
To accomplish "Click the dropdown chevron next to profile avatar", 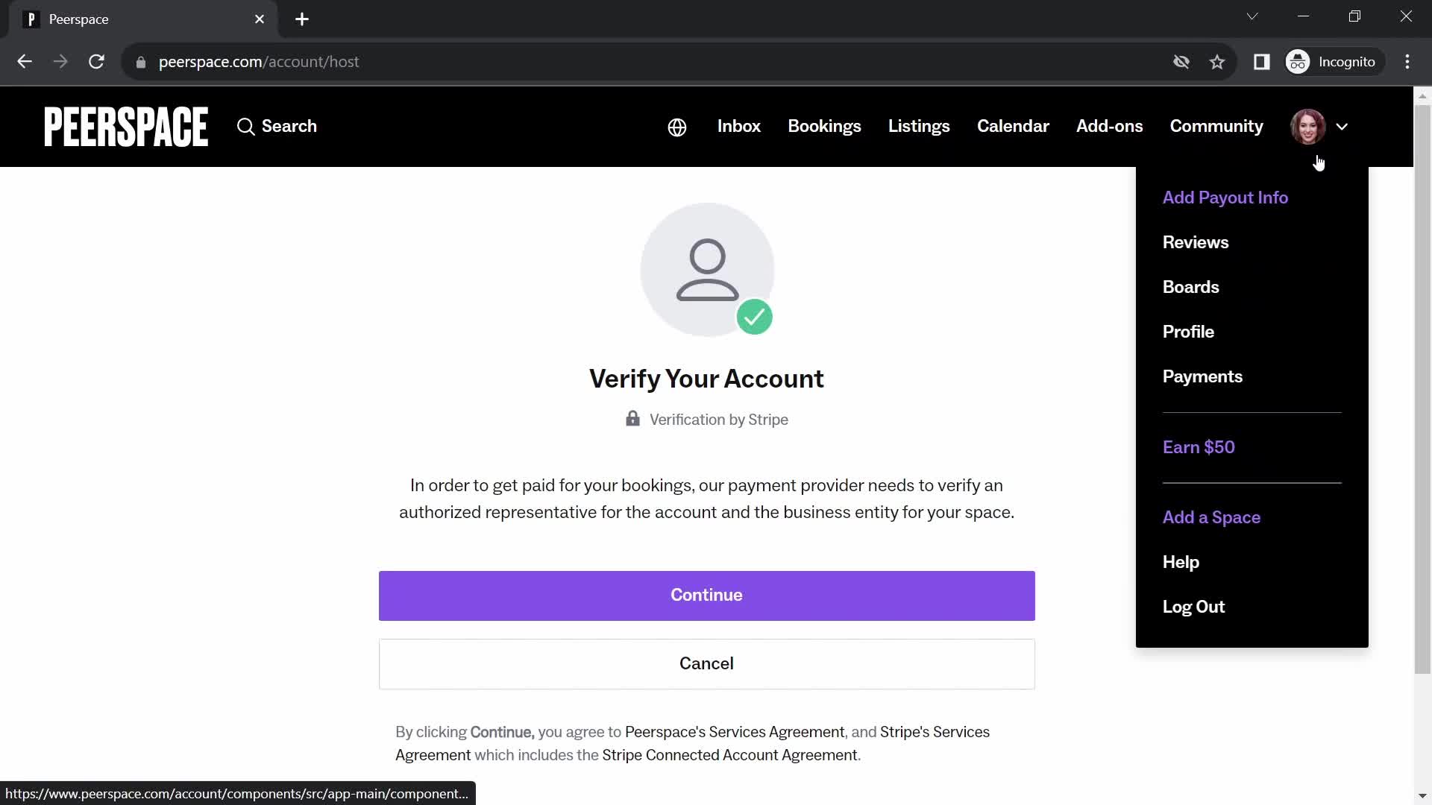I will [x=1343, y=126].
